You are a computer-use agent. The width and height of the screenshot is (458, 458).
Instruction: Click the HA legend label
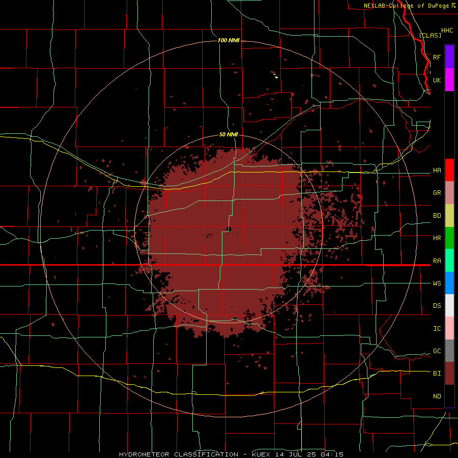coord(437,170)
